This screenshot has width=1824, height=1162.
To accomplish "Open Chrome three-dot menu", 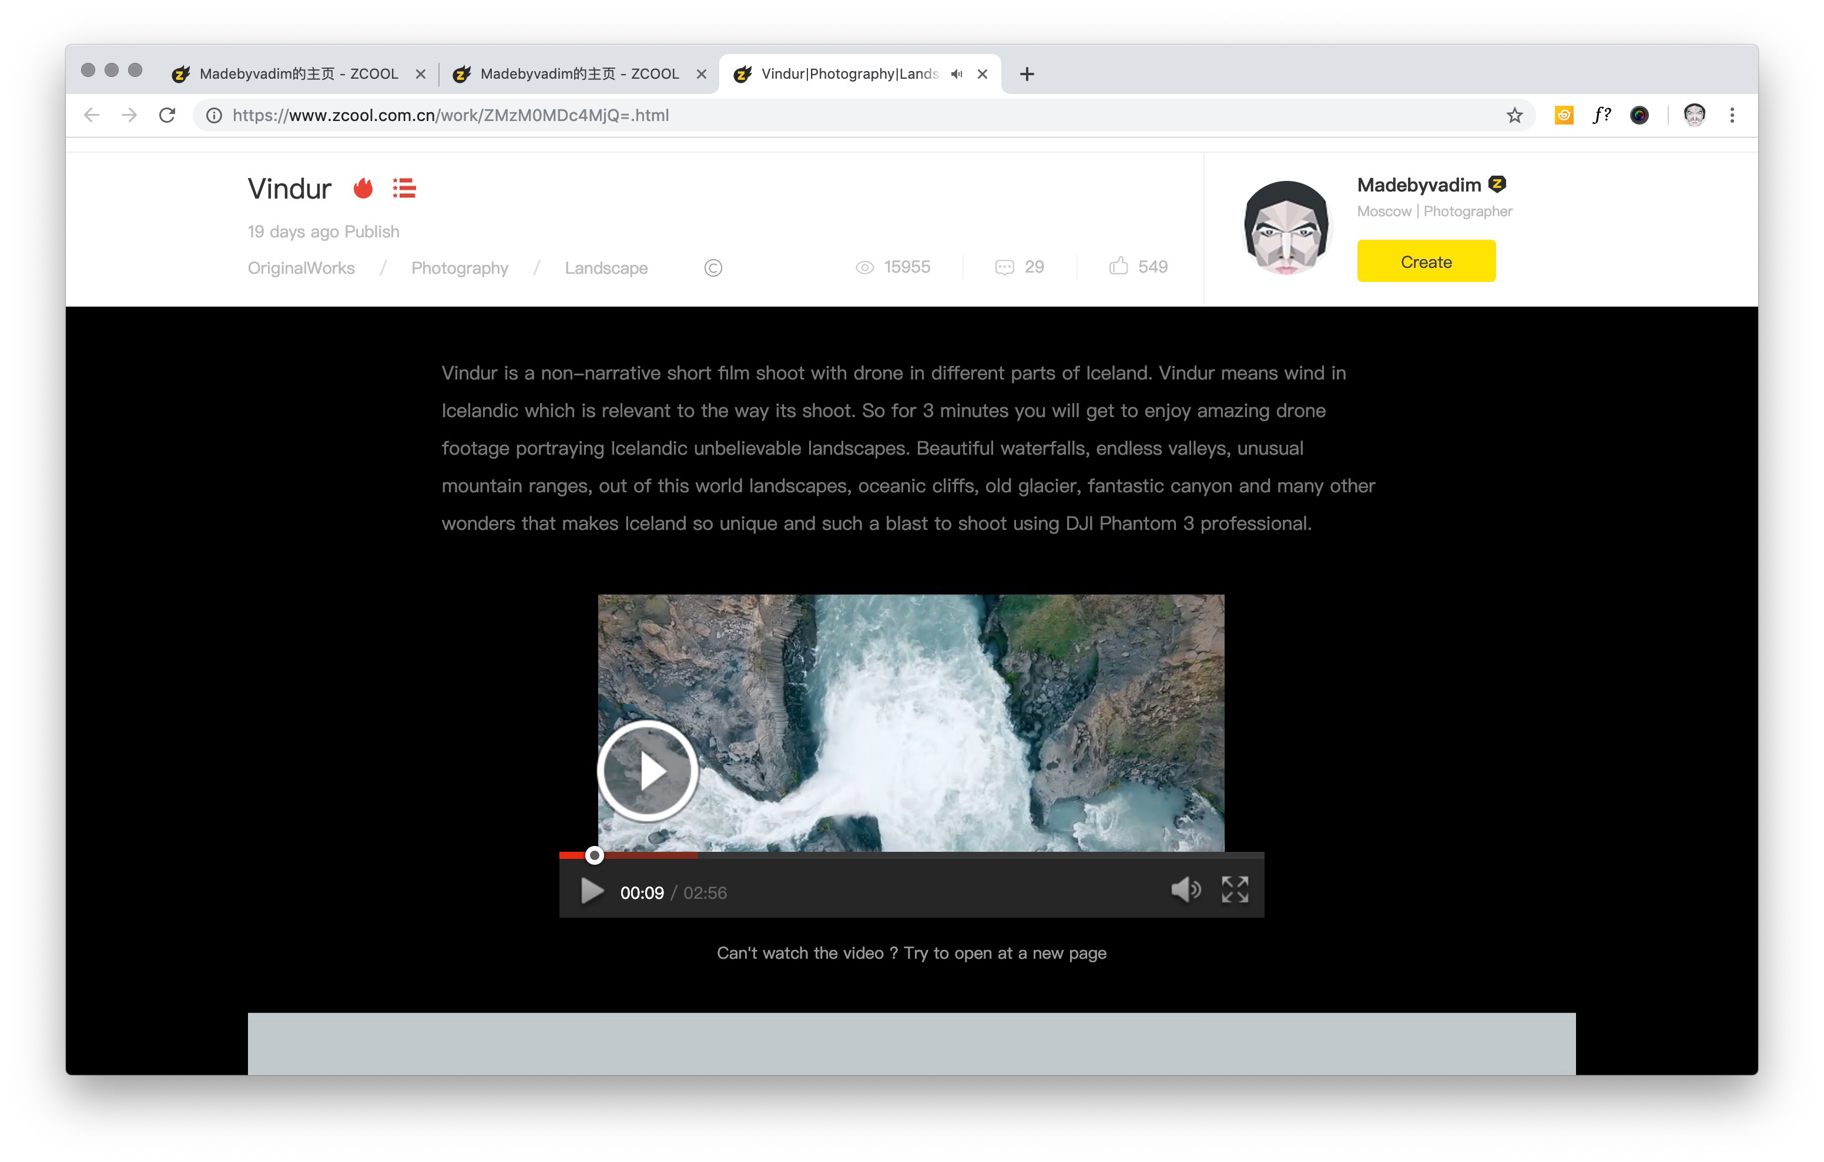I will [1732, 115].
